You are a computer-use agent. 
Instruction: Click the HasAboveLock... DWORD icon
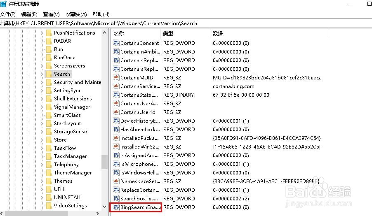point(116,129)
